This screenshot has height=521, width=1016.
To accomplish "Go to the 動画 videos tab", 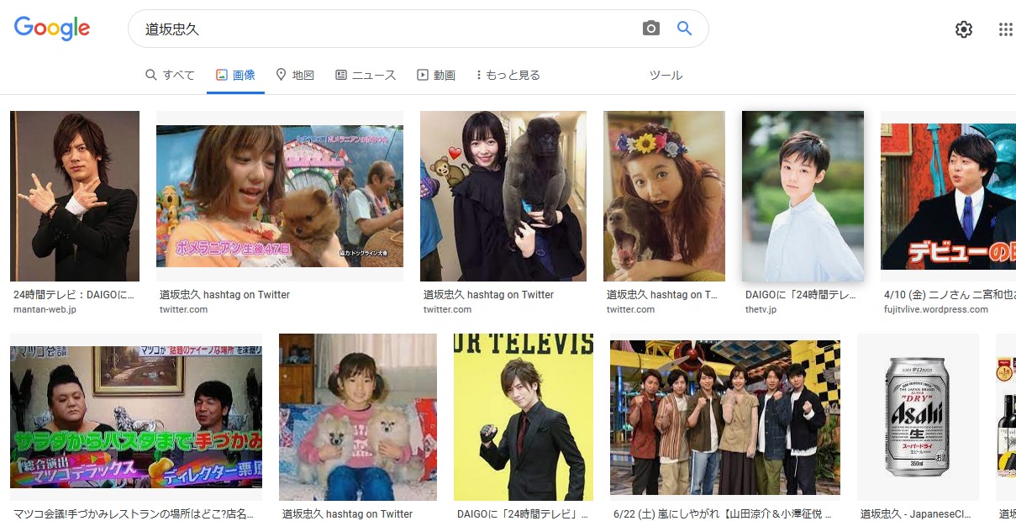I will tap(436, 75).
